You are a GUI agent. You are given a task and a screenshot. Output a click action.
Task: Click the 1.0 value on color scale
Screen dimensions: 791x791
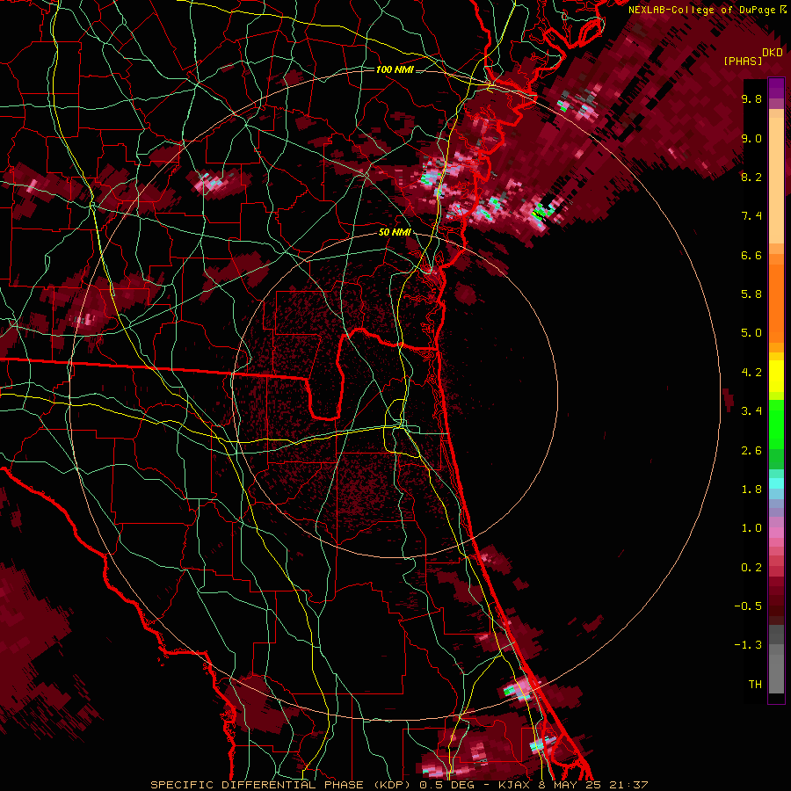tap(751, 528)
